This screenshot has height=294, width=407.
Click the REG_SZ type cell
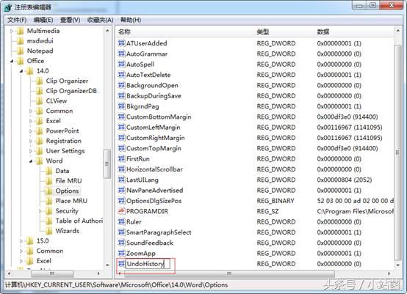click(267, 211)
